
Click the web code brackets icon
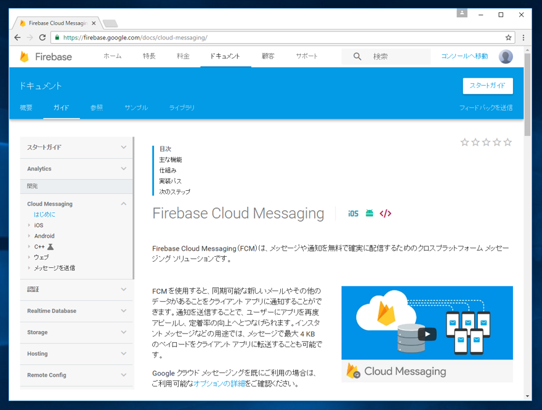(386, 214)
